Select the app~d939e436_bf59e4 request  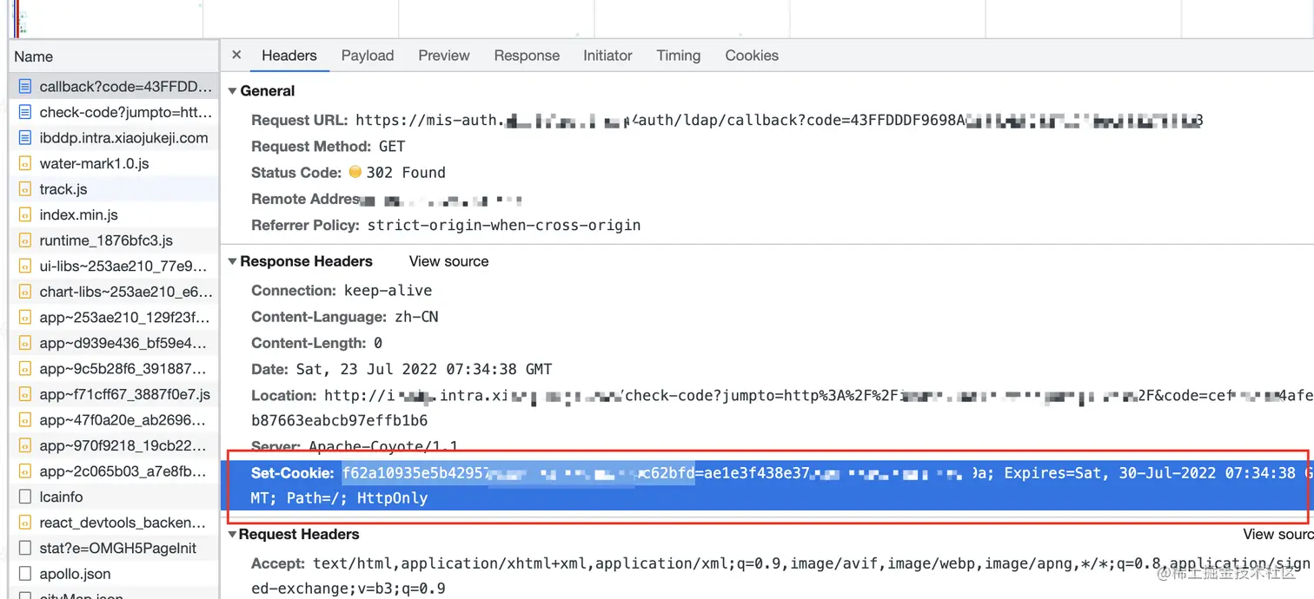click(114, 343)
